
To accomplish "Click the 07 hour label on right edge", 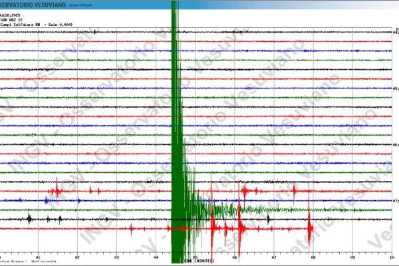I will point(395,200).
